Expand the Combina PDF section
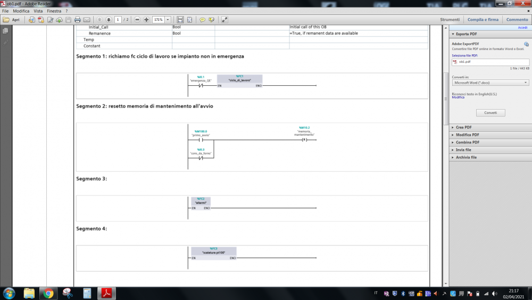This screenshot has height=300, width=532. [467, 142]
